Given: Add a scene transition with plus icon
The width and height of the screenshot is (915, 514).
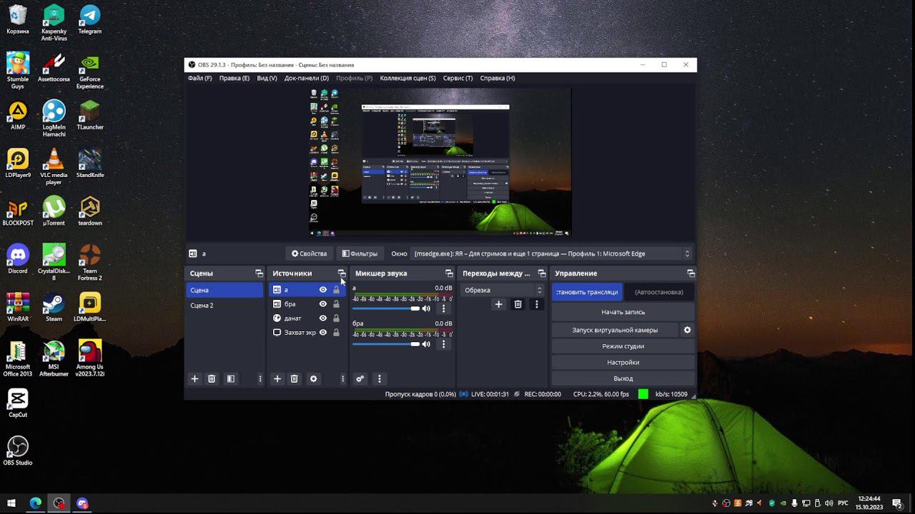Looking at the screenshot, I should (499, 304).
